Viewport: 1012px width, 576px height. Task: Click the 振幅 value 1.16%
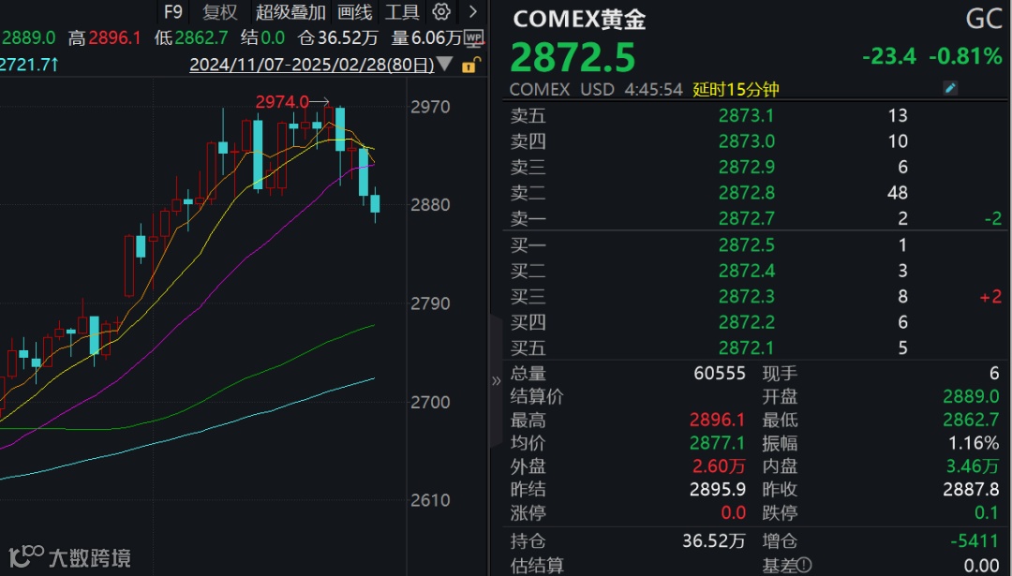(974, 444)
